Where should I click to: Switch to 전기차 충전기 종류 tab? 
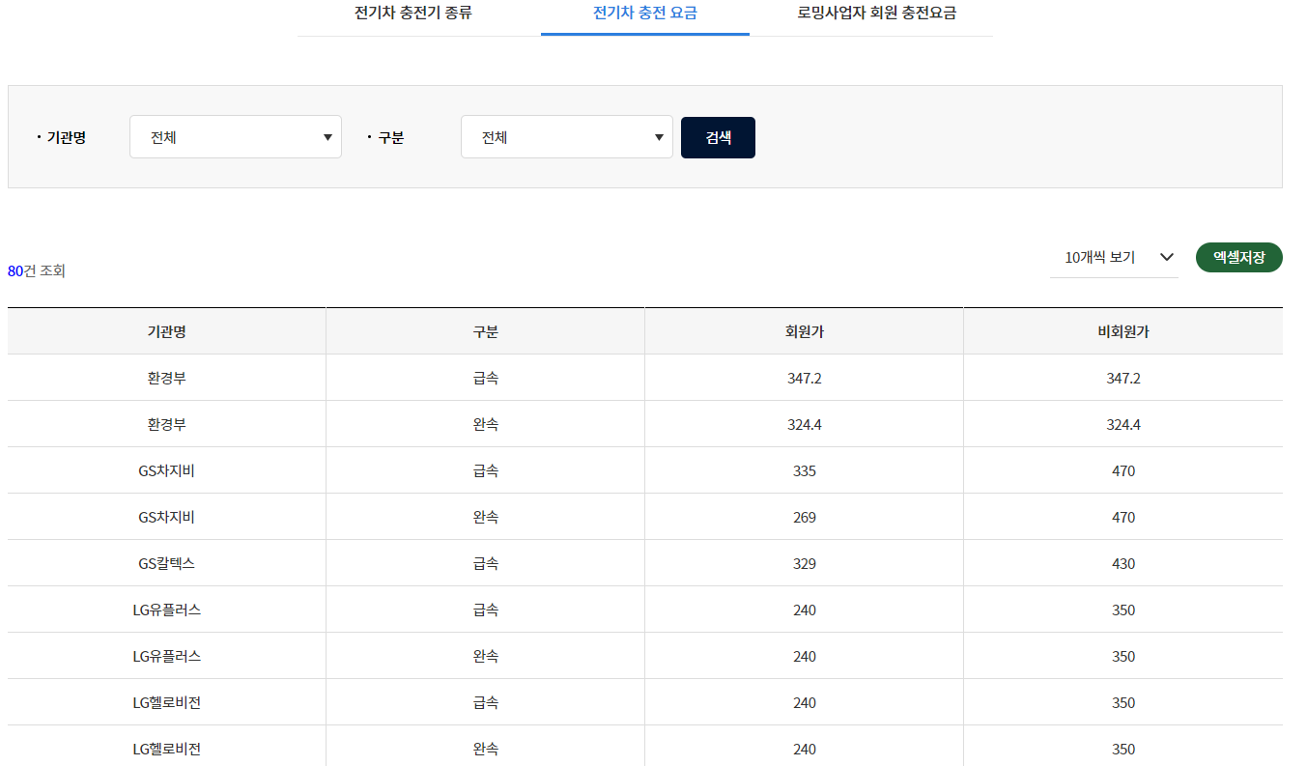413,14
